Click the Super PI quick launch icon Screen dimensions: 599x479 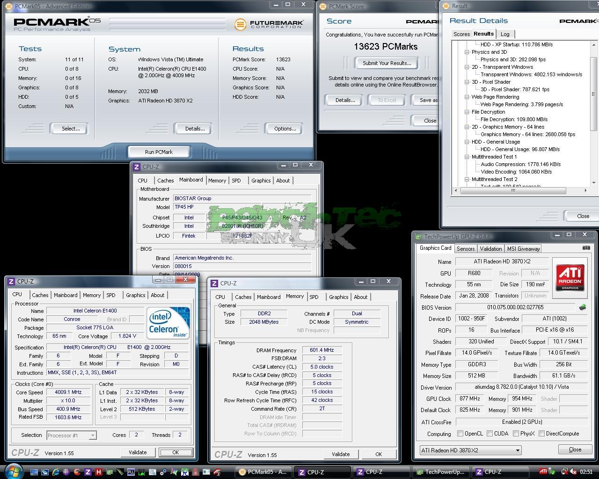click(184, 472)
